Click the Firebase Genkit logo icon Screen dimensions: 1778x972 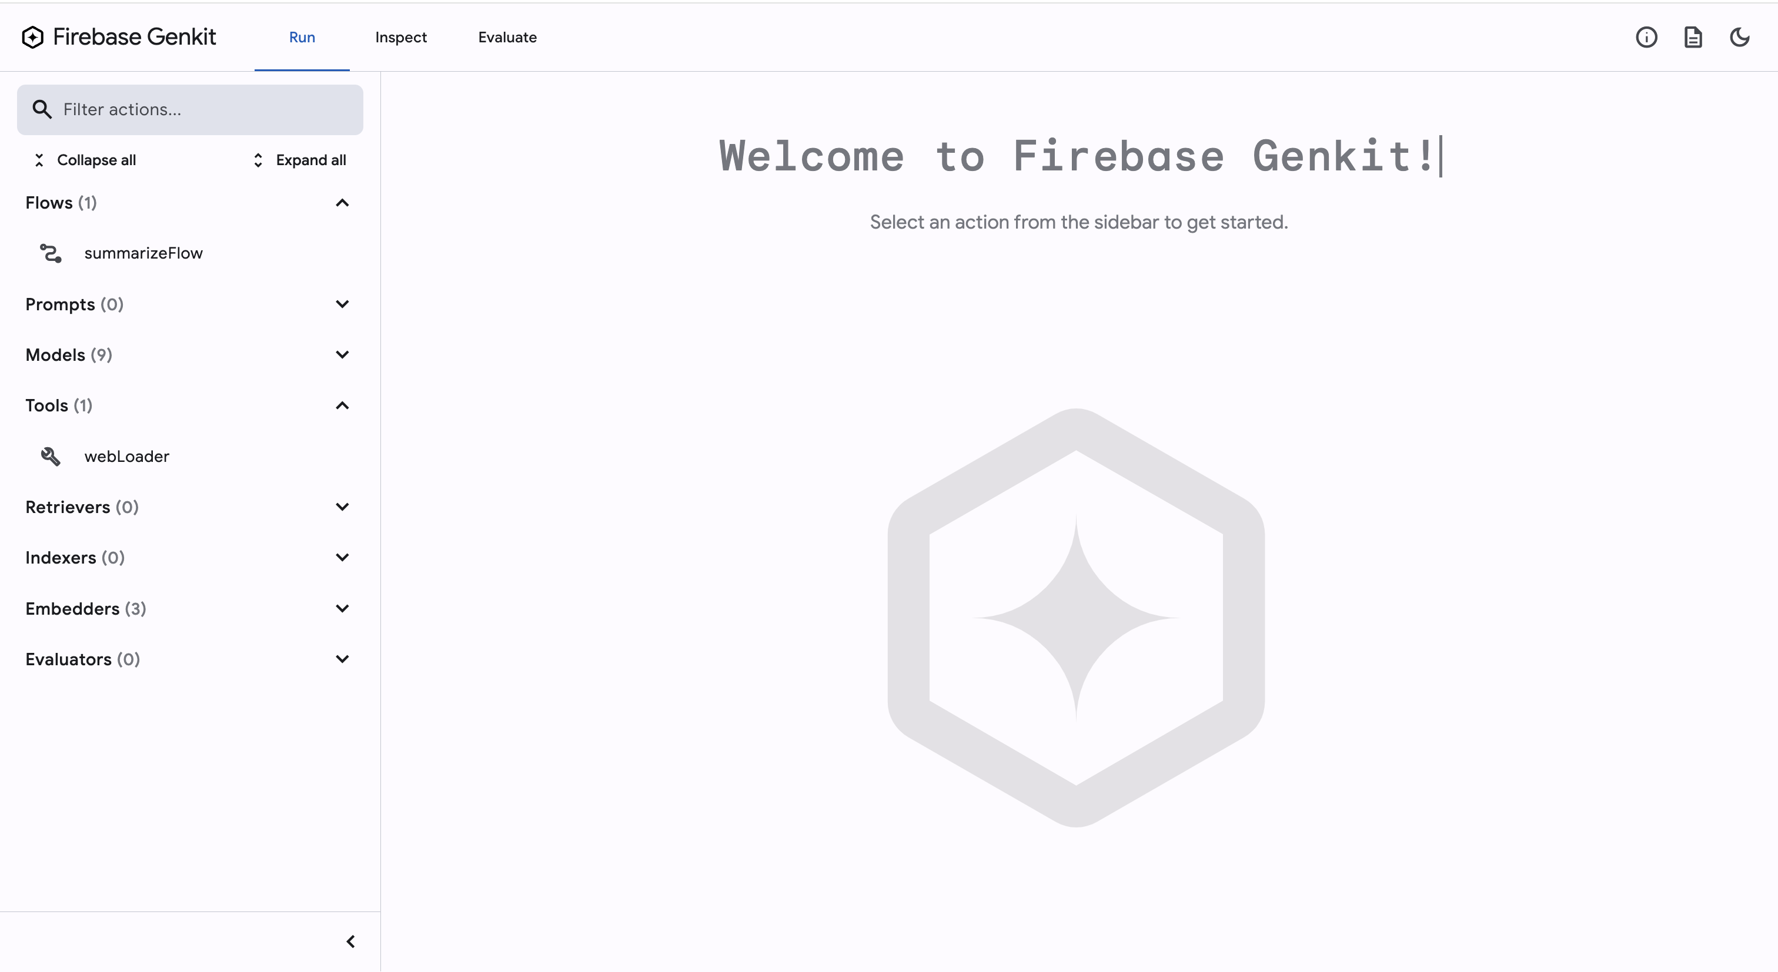point(32,37)
